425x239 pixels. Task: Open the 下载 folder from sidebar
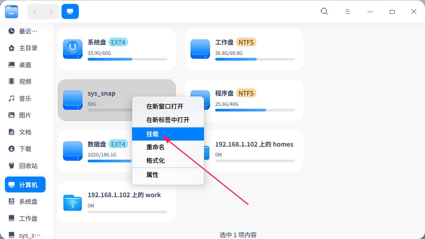click(25, 149)
